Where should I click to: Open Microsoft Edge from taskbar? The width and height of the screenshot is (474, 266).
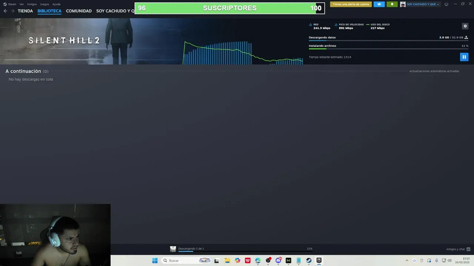point(258,260)
